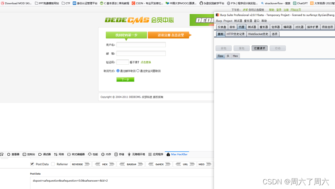The image size is (335, 189).
Task: Click 登录 login link in header
Action: pyautogui.click(x=279, y=10)
